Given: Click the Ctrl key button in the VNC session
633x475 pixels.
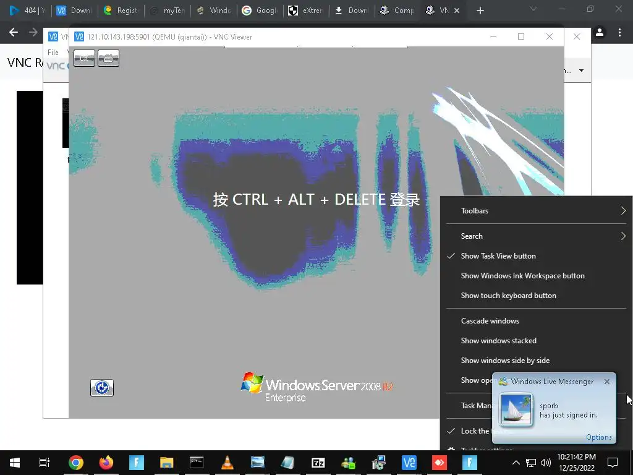Looking at the screenshot, I should (84, 58).
